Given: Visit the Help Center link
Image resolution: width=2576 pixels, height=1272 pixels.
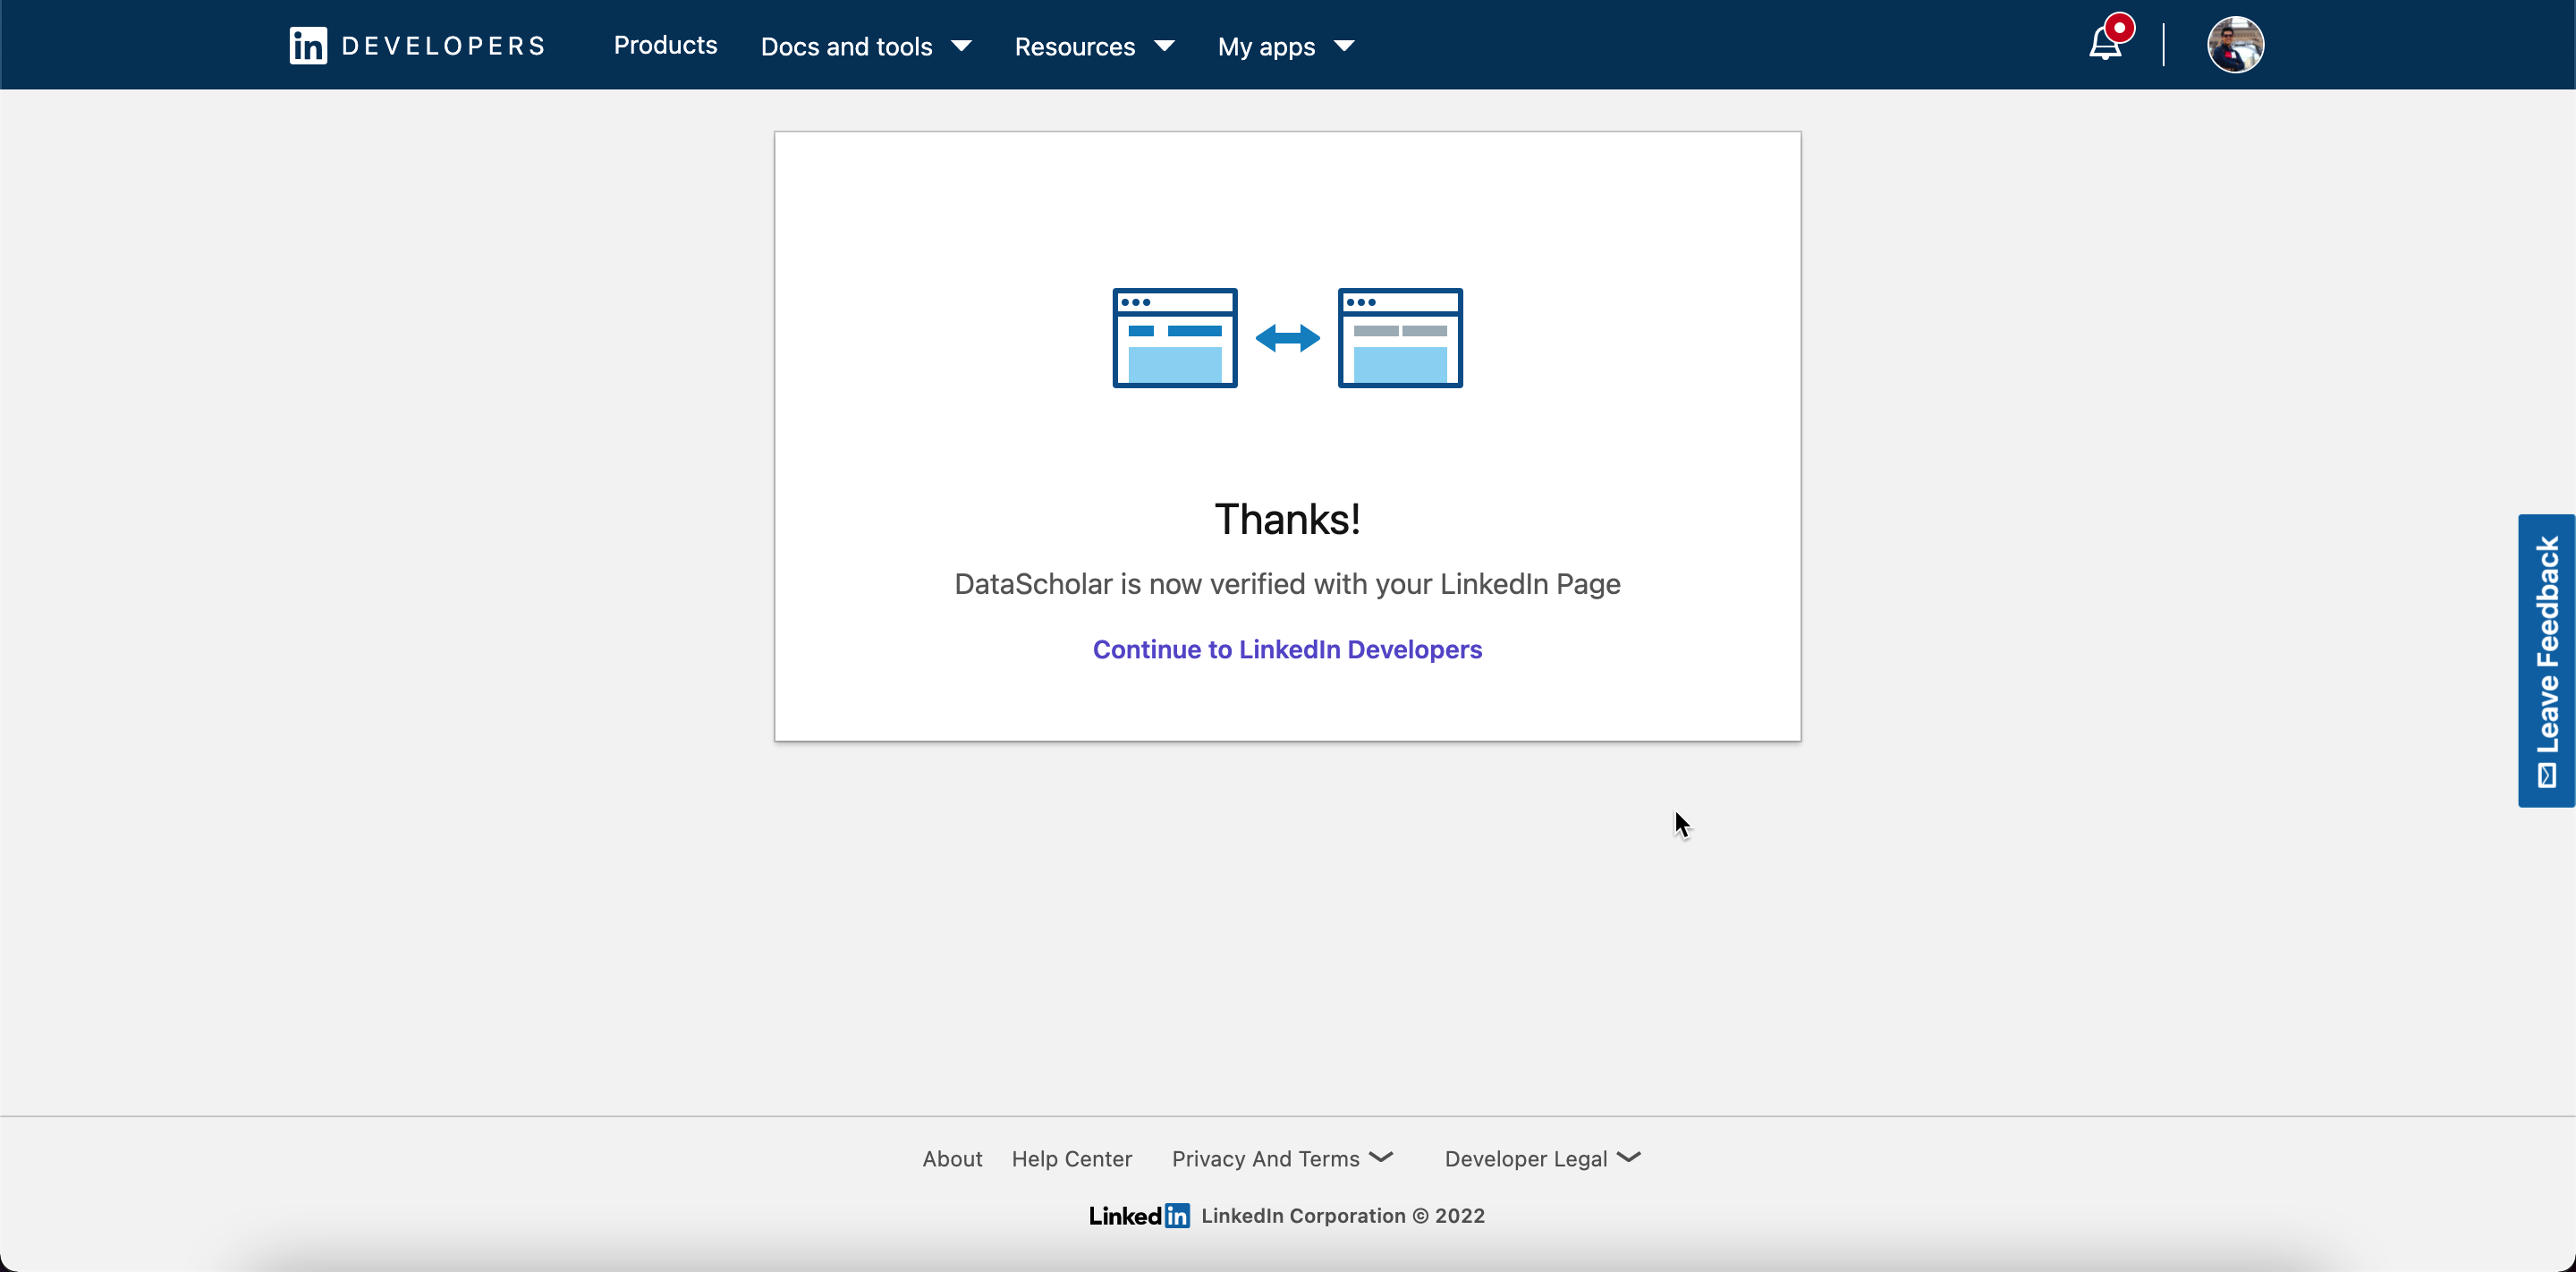Looking at the screenshot, I should pos(1071,1158).
